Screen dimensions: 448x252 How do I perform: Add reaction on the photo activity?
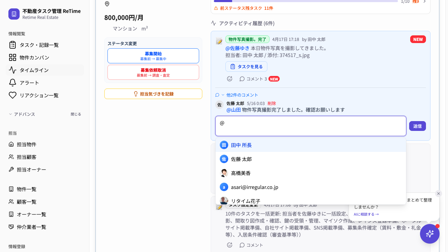[x=230, y=79]
